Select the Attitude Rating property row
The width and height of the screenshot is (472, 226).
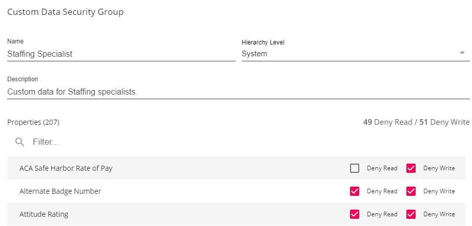pyautogui.click(x=44, y=214)
